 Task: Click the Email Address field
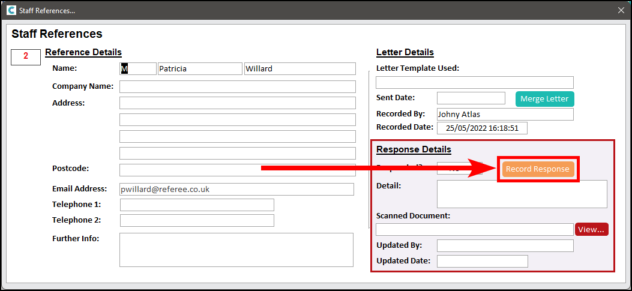[236, 190]
